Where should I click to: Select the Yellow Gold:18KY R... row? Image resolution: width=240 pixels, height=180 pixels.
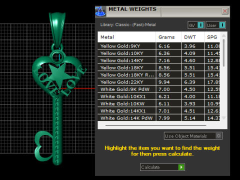(159, 75)
